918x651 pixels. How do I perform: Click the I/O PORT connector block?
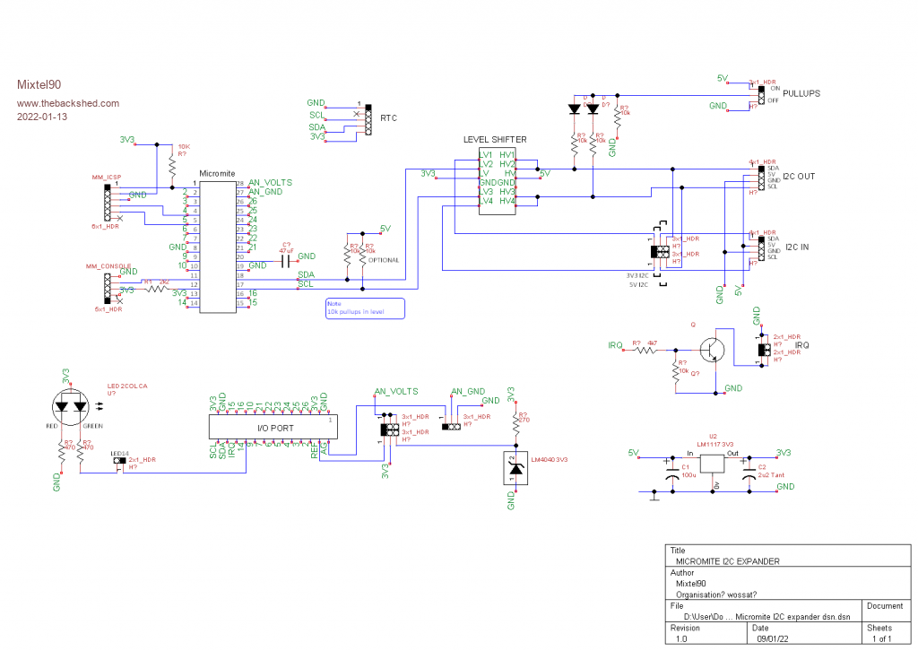(x=273, y=427)
